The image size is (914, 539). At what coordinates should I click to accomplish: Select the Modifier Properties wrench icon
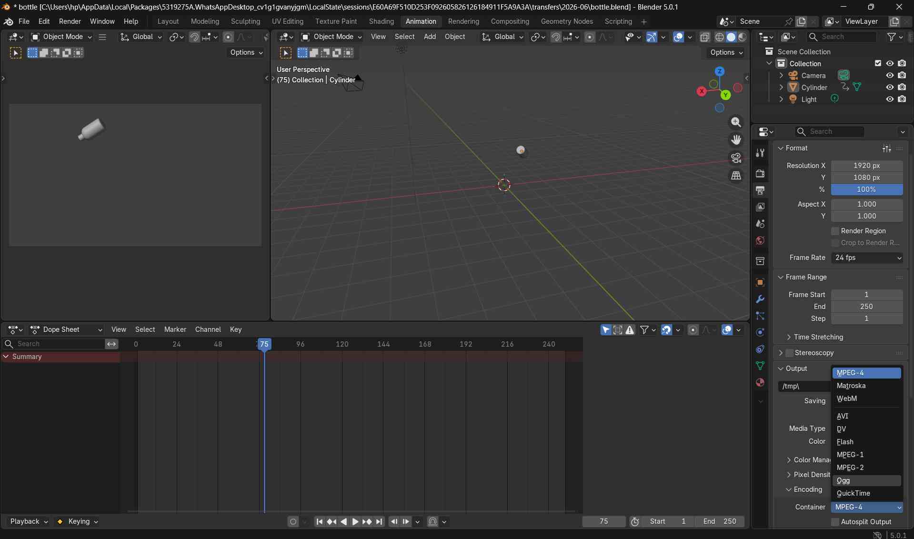(x=760, y=299)
